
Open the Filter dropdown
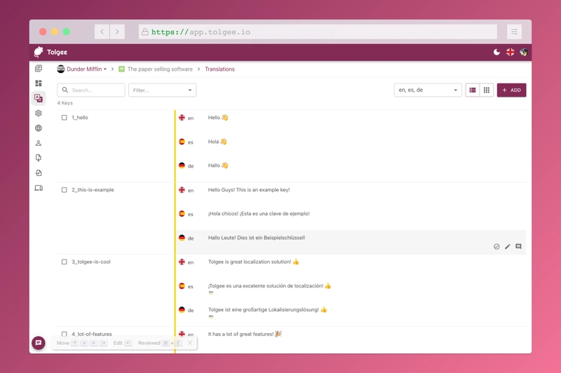pyautogui.click(x=162, y=90)
